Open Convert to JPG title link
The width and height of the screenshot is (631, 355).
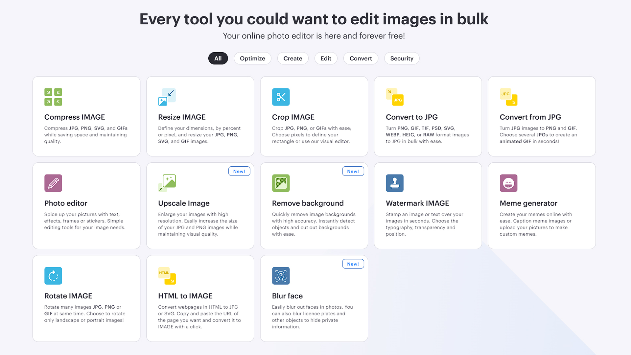pos(412,117)
